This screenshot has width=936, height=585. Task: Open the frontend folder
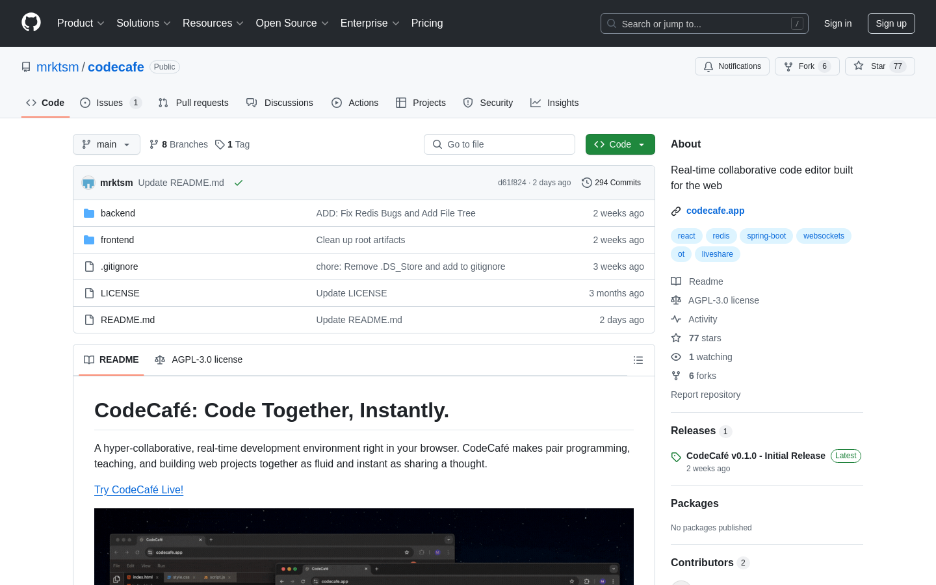(x=117, y=240)
